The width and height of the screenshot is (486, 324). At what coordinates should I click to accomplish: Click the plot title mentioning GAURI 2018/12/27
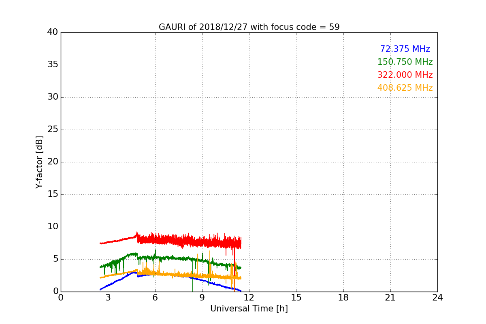249,27
